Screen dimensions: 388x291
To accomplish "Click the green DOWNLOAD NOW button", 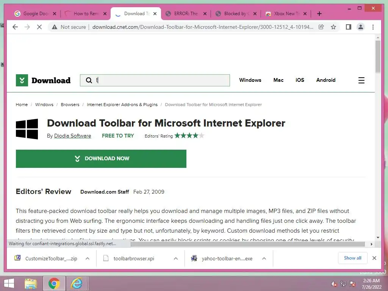I will pos(101,159).
